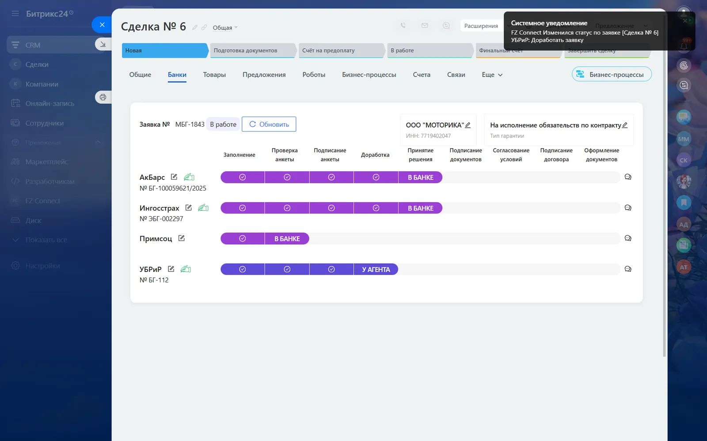
Task: Click the pencil icon beside guarantee type
Action: [625, 125]
